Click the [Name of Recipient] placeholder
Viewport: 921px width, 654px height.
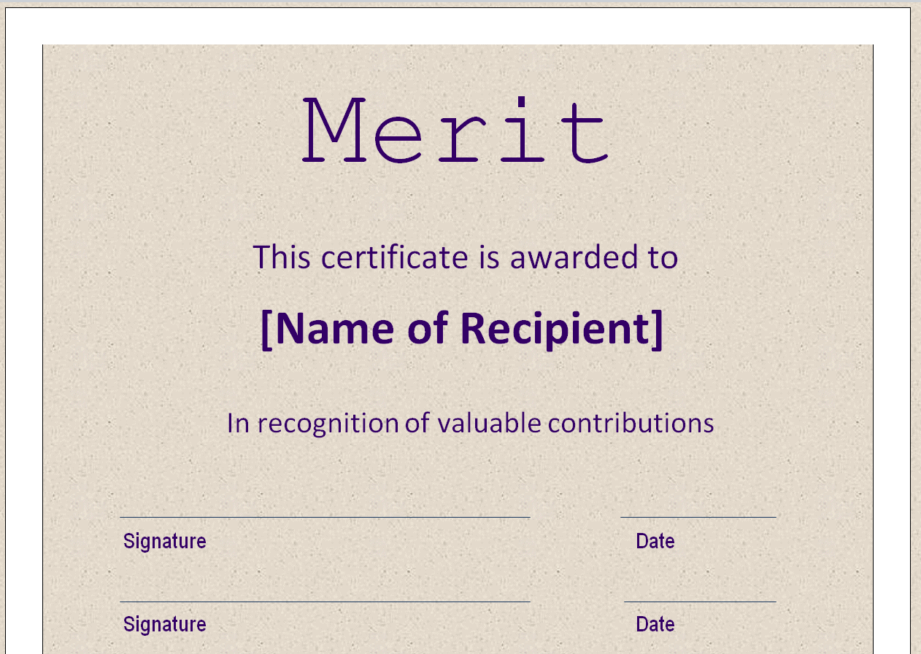point(463,328)
